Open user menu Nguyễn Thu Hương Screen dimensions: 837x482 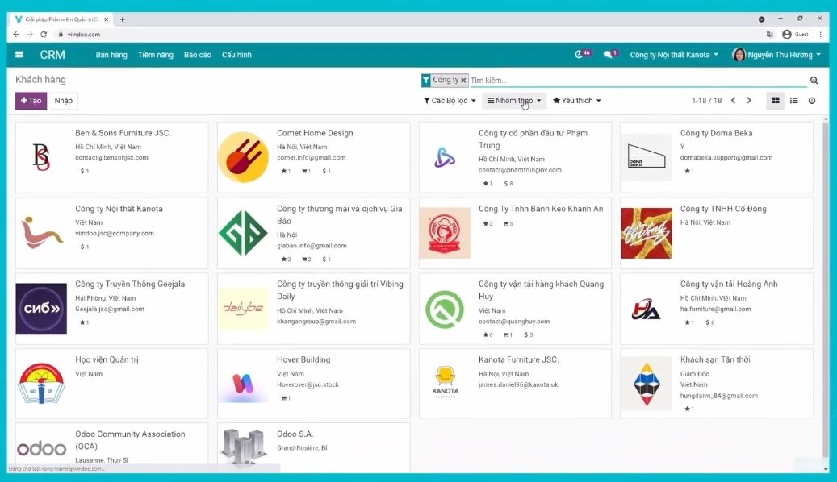[776, 54]
